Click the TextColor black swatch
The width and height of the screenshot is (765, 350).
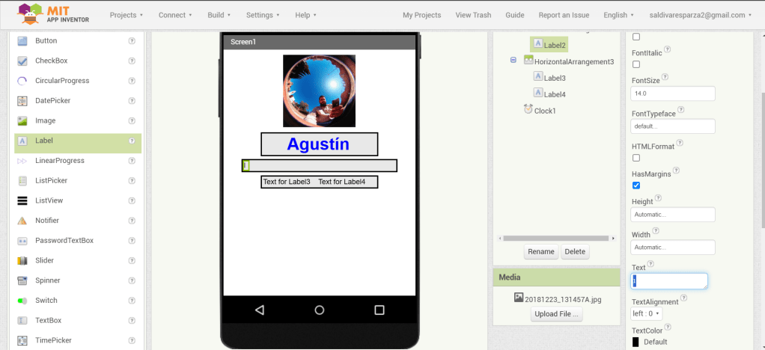coord(636,342)
